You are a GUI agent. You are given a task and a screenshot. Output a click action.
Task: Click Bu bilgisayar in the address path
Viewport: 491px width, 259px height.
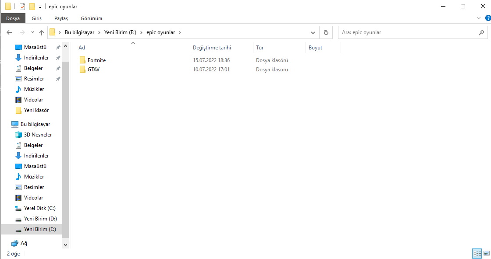[79, 32]
